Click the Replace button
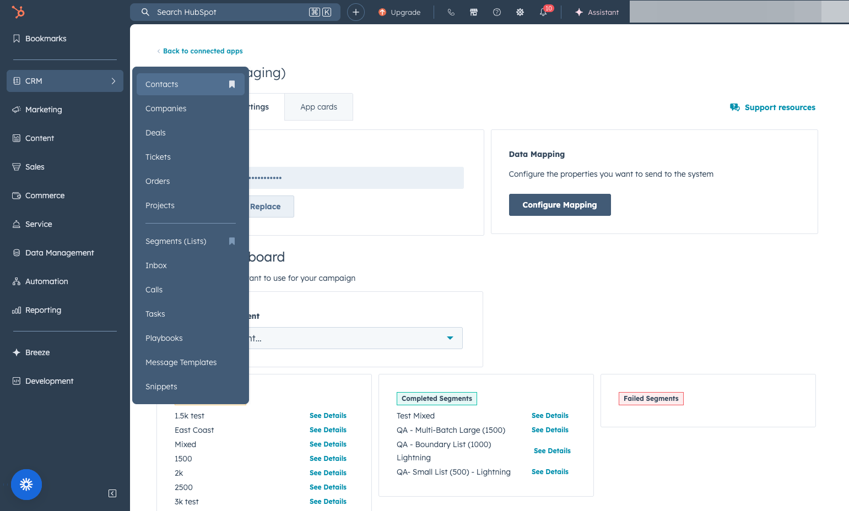This screenshot has height=511, width=849. click(x=266, y=206)
